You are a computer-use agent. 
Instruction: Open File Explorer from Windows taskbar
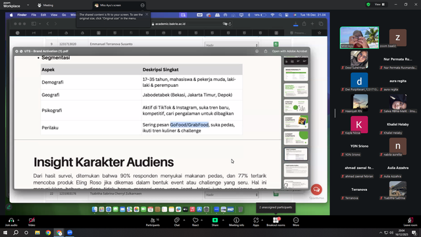pos(37,232)
